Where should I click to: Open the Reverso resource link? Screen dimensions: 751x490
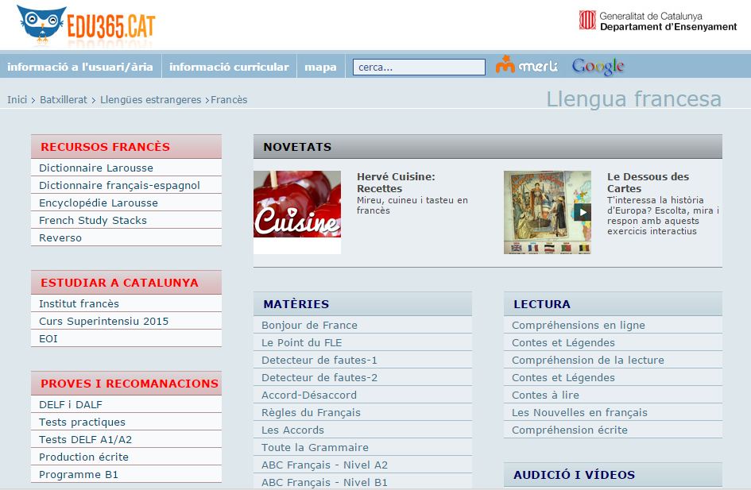click(x=60, y=237)
